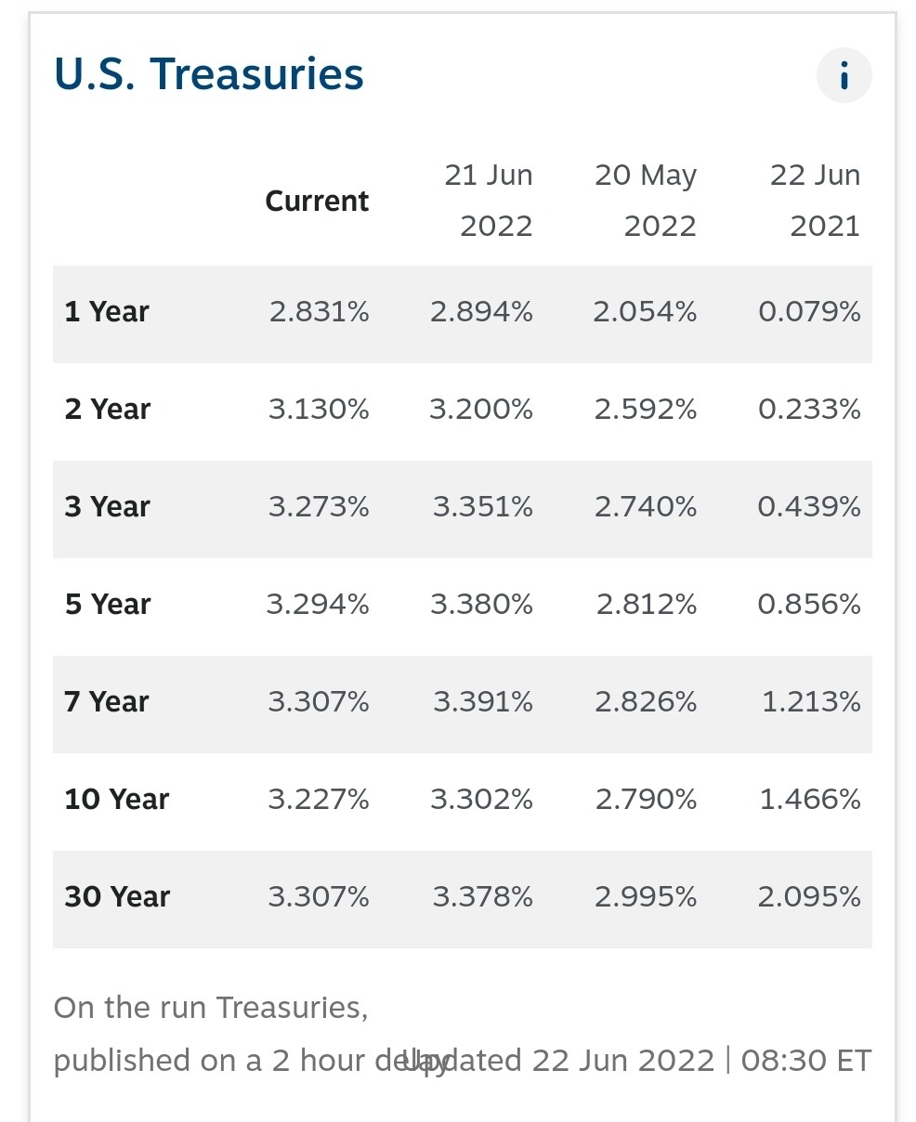Click the 30 Year row label
Screen dimensions: 916x1122
tap(117, 897)
